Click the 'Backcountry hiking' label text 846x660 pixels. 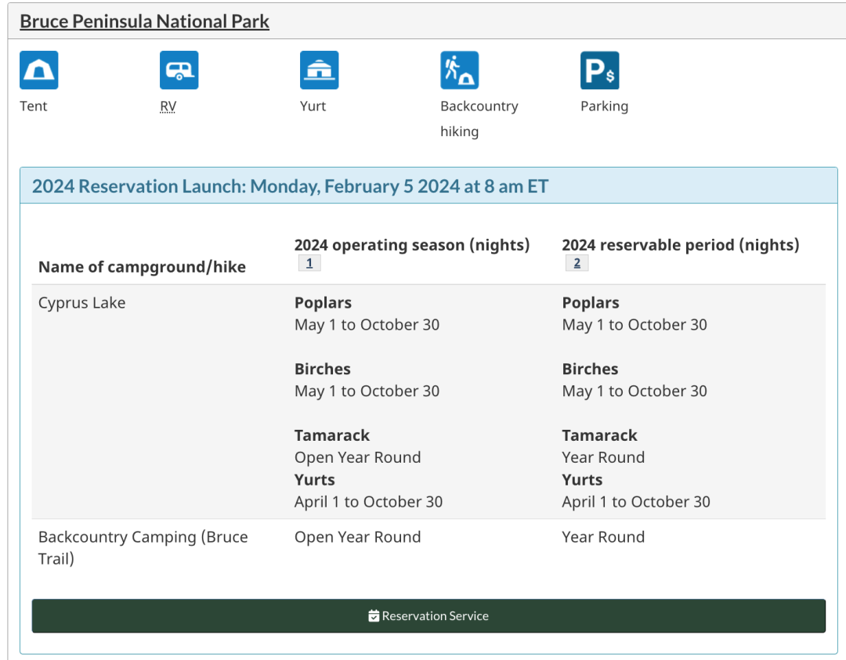pyautogui.click(x=479, y=119)
